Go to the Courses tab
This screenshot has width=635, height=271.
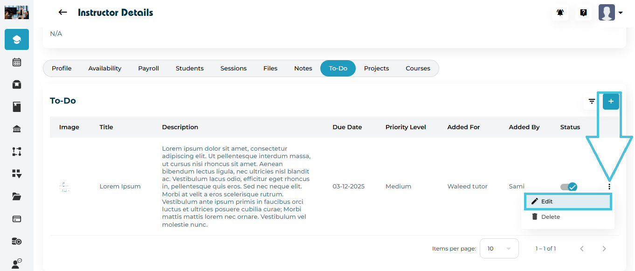tap(418, 68)
